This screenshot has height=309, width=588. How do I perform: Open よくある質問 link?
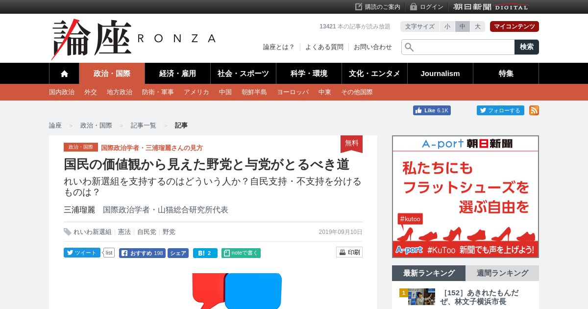tap(324, 47)
